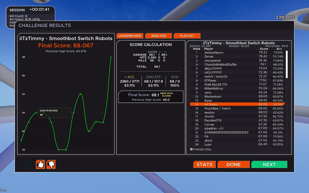This screenshot has width=309, height=193.
Task: Select leaderboard row absol
Action: [238, 141]
